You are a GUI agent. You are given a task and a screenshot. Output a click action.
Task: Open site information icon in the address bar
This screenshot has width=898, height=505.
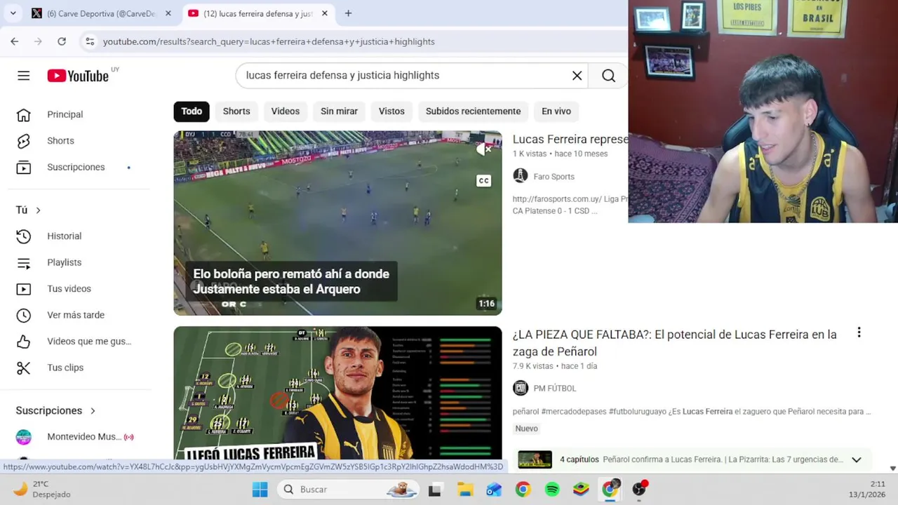coord(90,41)
